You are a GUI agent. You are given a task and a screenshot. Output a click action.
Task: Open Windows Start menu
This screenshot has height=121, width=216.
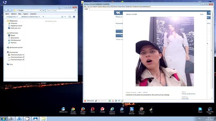pos(3,119)
